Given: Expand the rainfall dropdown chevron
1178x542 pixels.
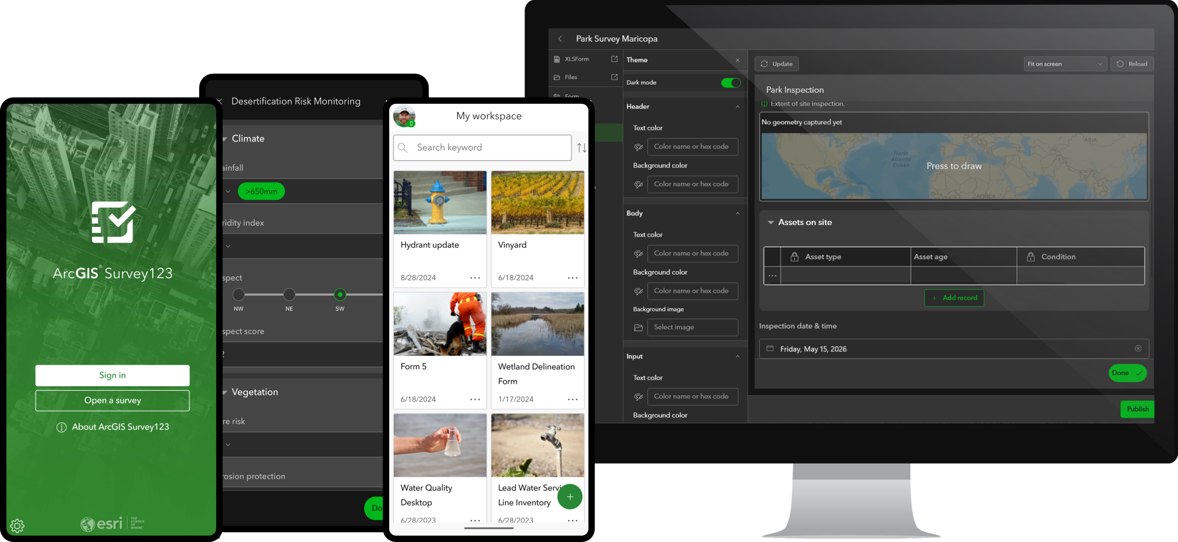Looking at the screenshot, I should pos(228,191).
